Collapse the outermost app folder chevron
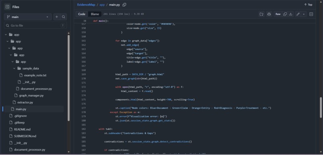Viewport: 323px width, 155px height. (x=6, y=35)
